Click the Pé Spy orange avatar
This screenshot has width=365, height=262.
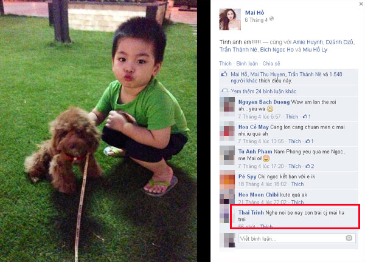pos(227,180)
